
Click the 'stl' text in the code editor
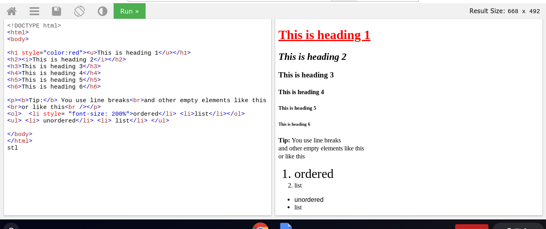(x=12, y=148)
